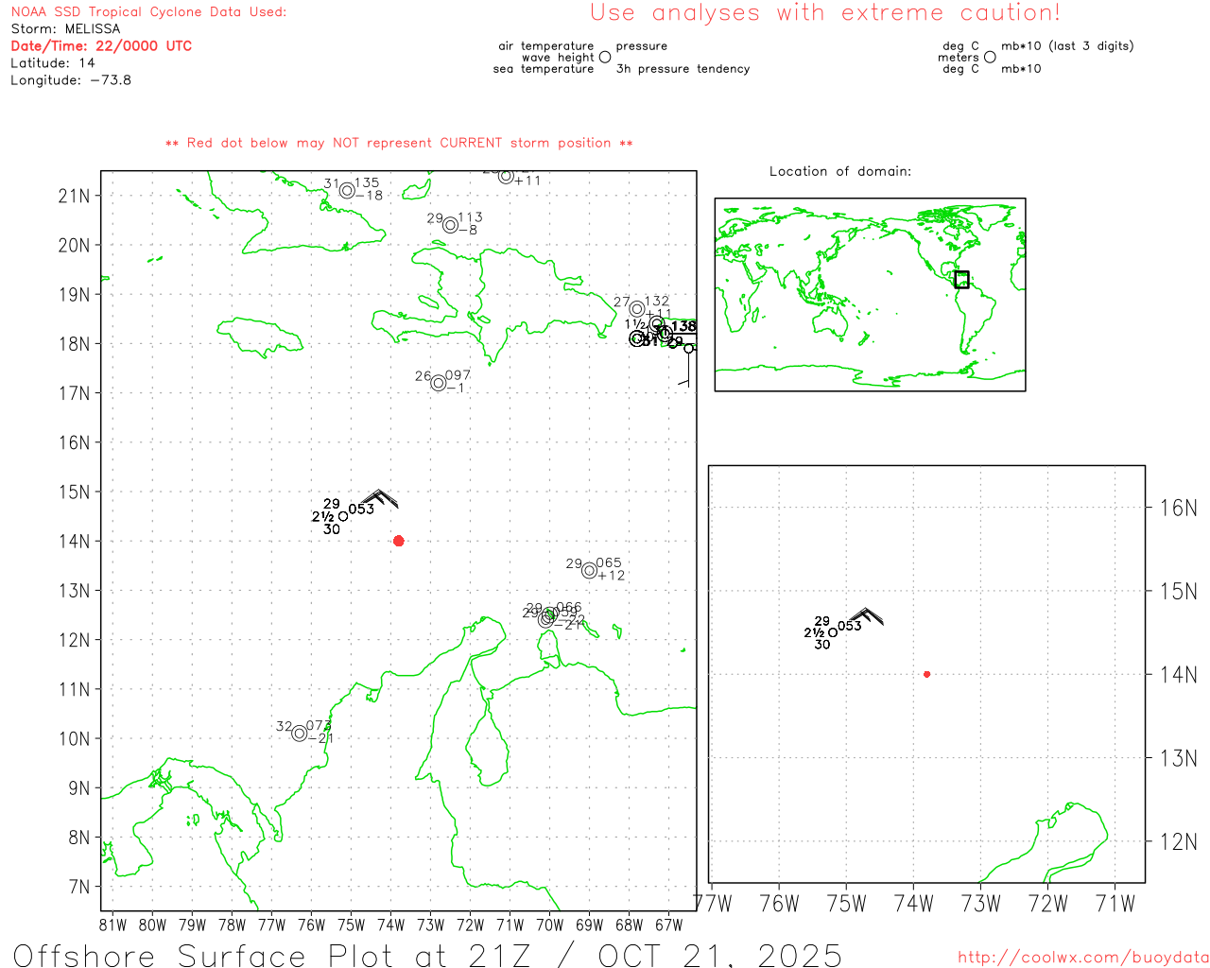The height and width of the screenshot is (968, 1210).
Task: Click the 'Storm: MELISSA' text
Action: pyautogui.click(x=65, y=29)
